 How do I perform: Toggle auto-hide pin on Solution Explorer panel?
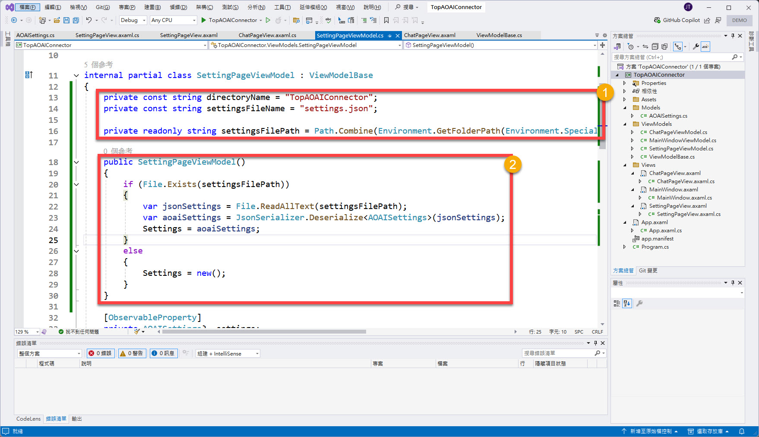pos(733,36)
